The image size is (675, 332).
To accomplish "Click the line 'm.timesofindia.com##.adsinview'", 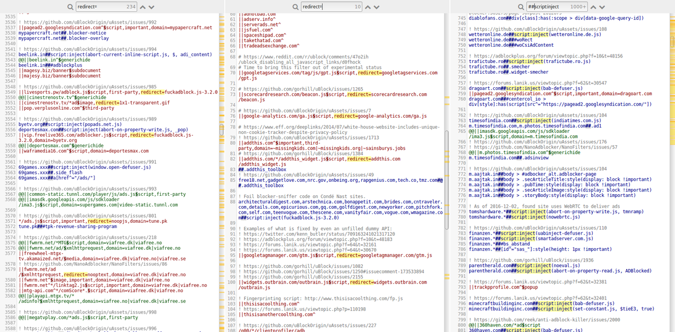I will pyautogui.click(x=508, y=158).
